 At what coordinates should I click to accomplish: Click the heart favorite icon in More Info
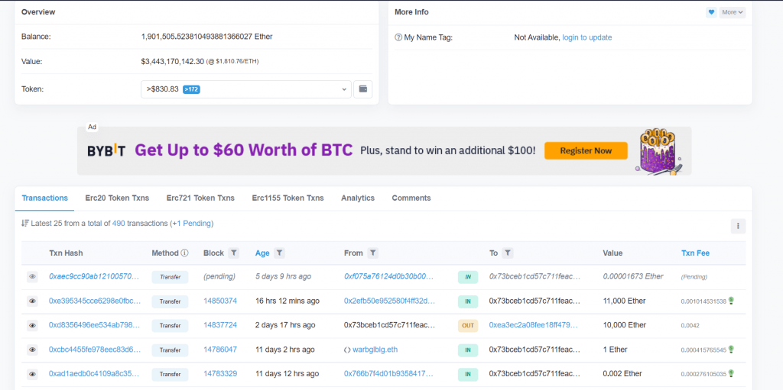710,12
